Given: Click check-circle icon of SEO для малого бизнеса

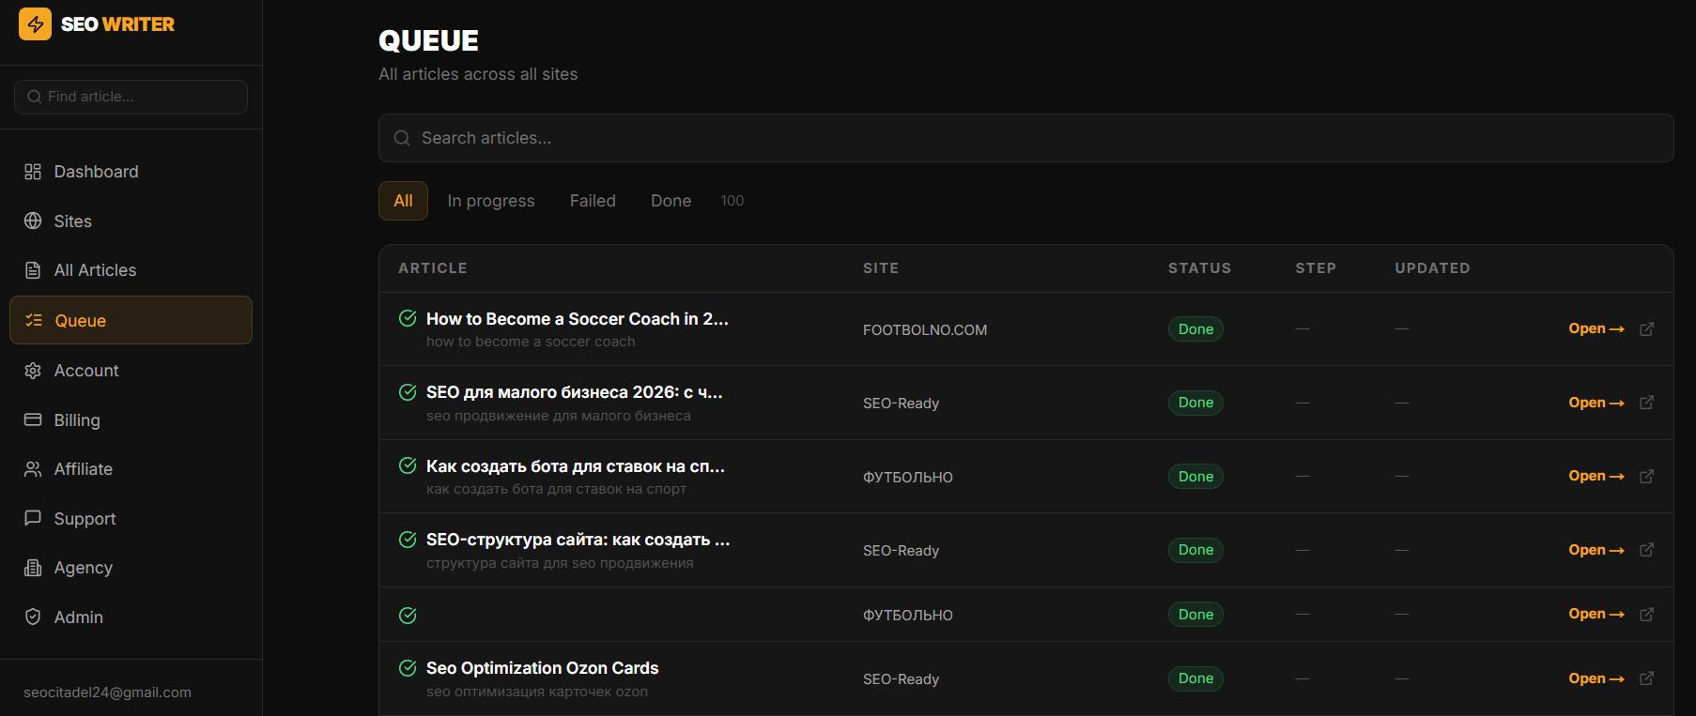Looking at the screenshot, I should pos(408,392).
